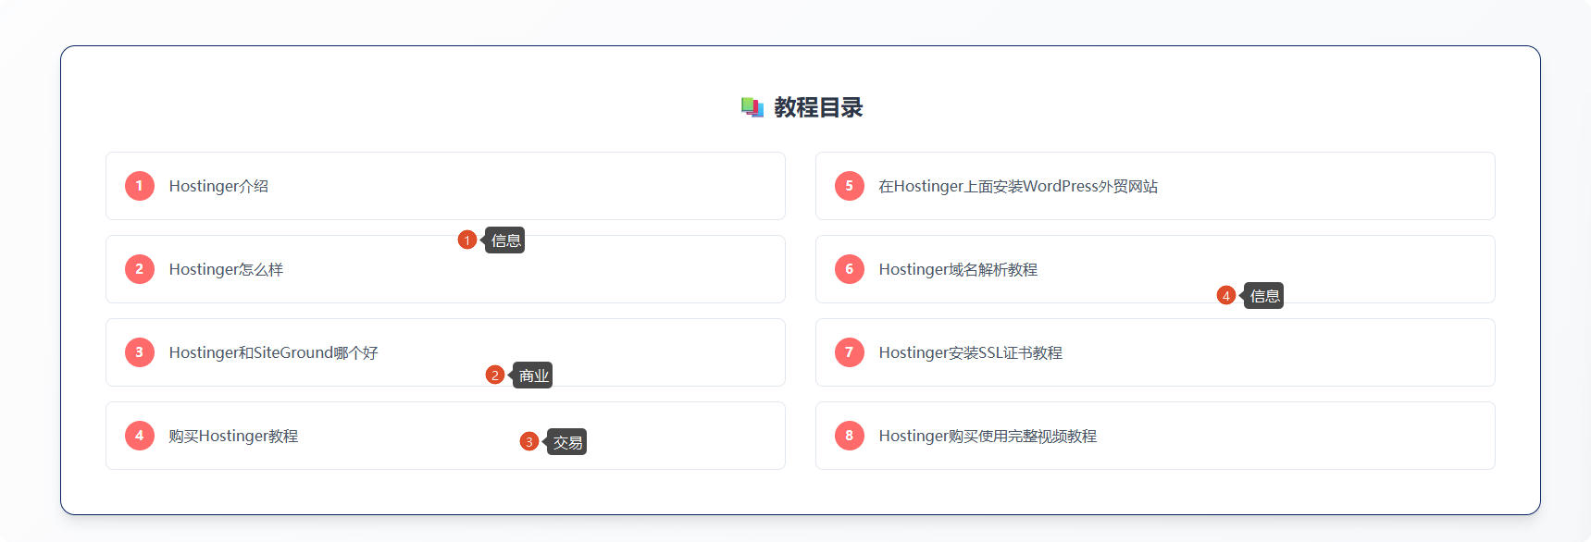Click the number 8 circle on the complete video tutorial
Image resolution: width=1591 pixels, height=542 pixels.
[849, 435]
